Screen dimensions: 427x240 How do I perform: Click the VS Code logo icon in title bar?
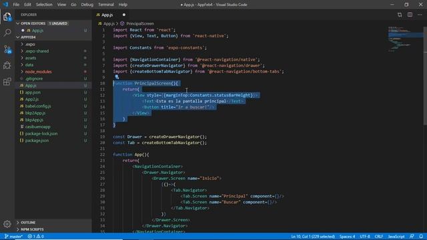5,5
